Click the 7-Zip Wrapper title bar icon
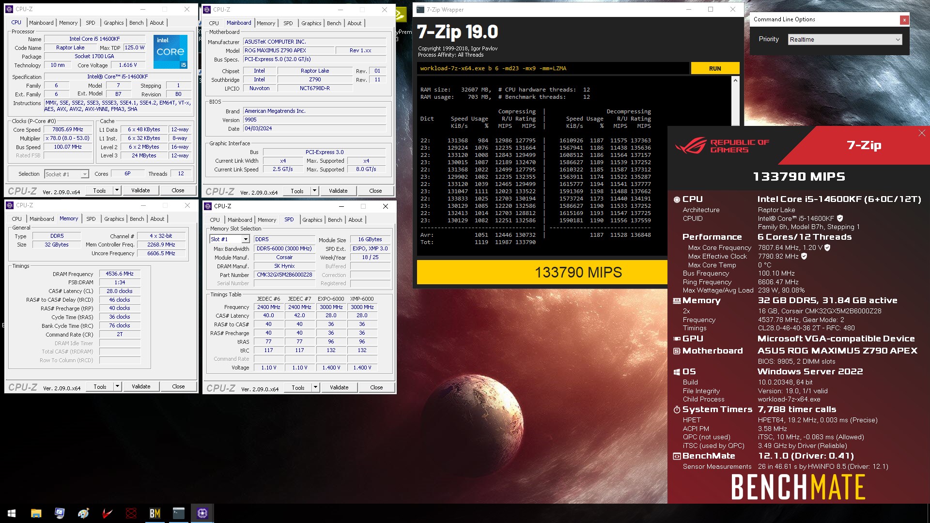The height and width of the screenshot is (523, 930). pos(420,9)
